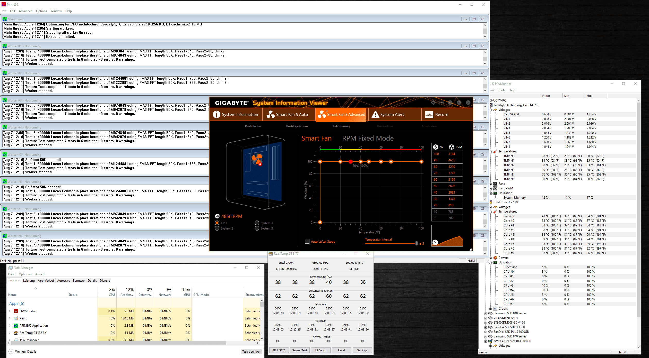Click CT500MX500SSD1 drive icon in HWMonitor
Viewport: 649px width, 358px height.
pos(490,318)
